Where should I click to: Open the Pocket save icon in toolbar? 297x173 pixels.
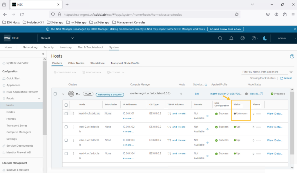pyautogui.click(x=268, y=14)
